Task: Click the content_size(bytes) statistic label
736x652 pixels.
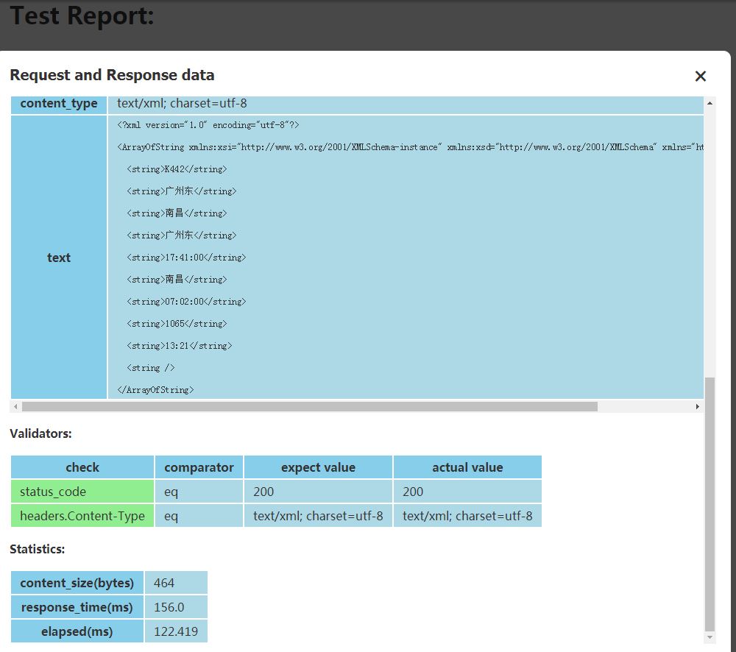Action: point(77,582)
